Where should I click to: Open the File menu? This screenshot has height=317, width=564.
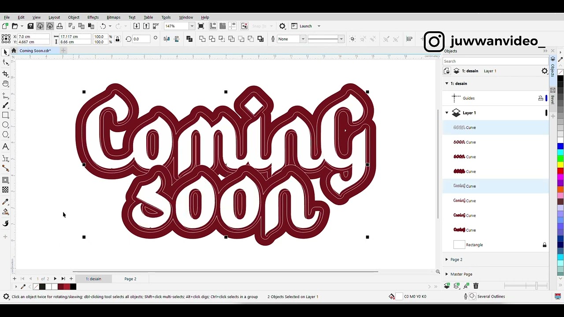(7, 17)
